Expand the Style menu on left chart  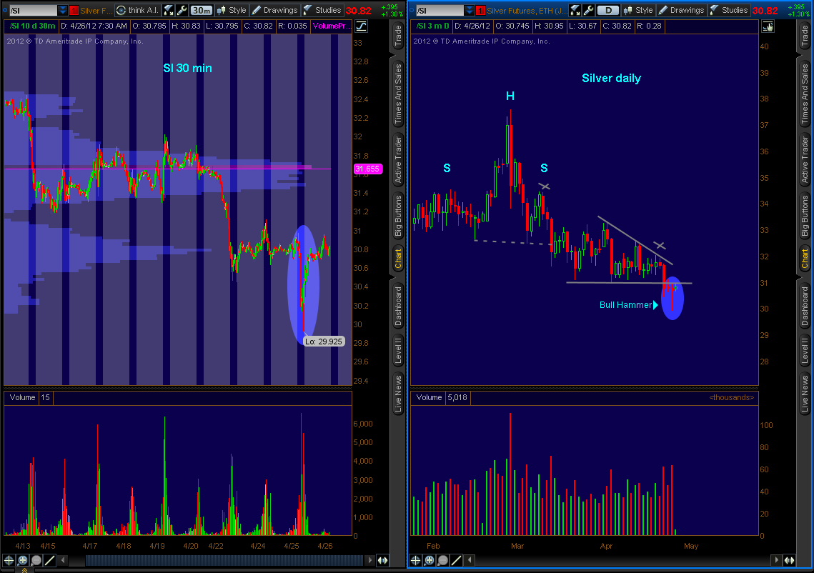[x=231, y=10]
